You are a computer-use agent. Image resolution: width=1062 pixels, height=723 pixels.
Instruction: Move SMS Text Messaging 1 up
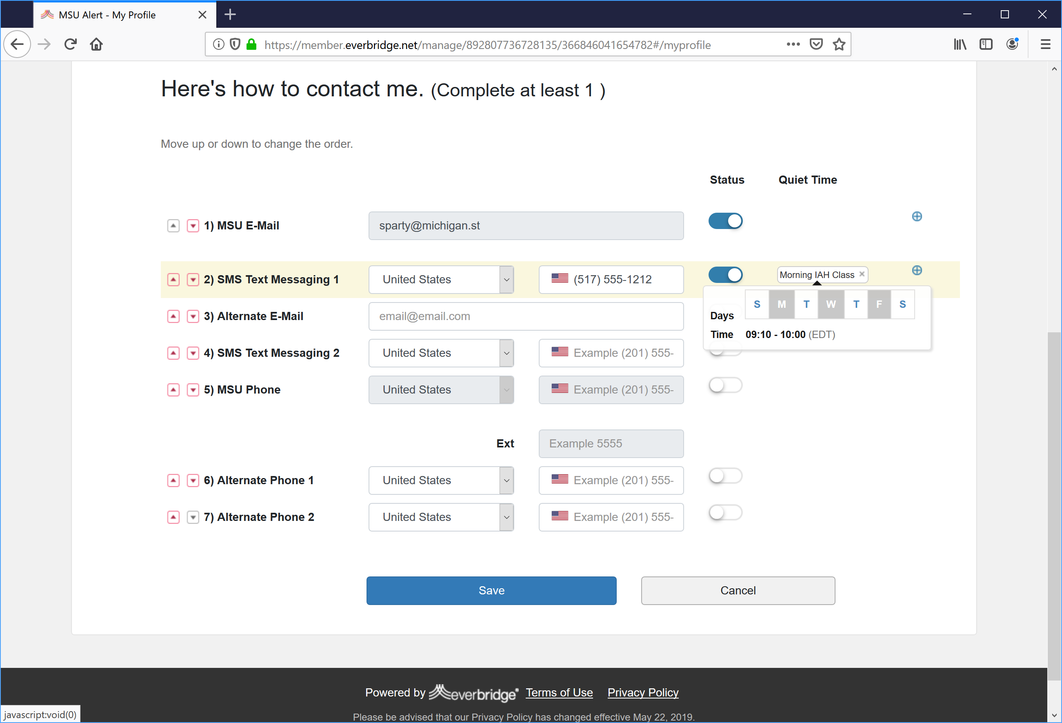173,280
